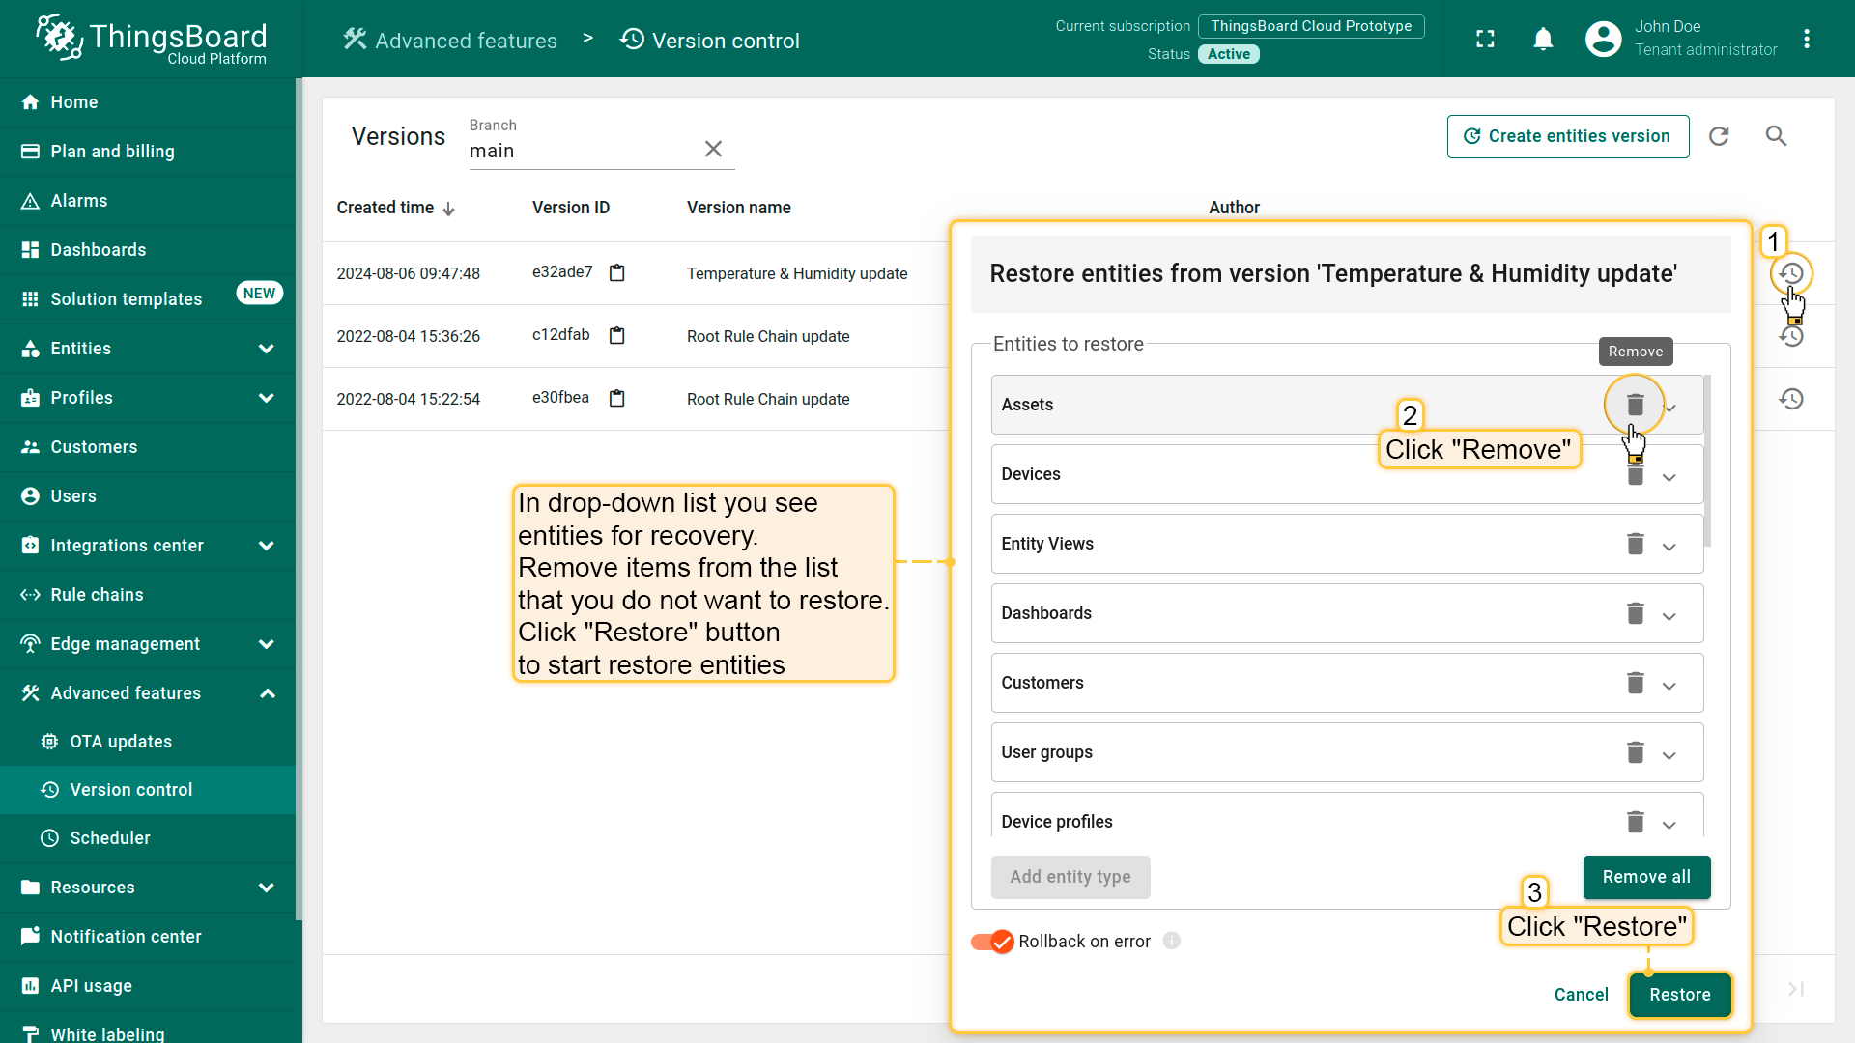Click info icon beside Rollback on error
1855x1043 pixels.
1171,941
